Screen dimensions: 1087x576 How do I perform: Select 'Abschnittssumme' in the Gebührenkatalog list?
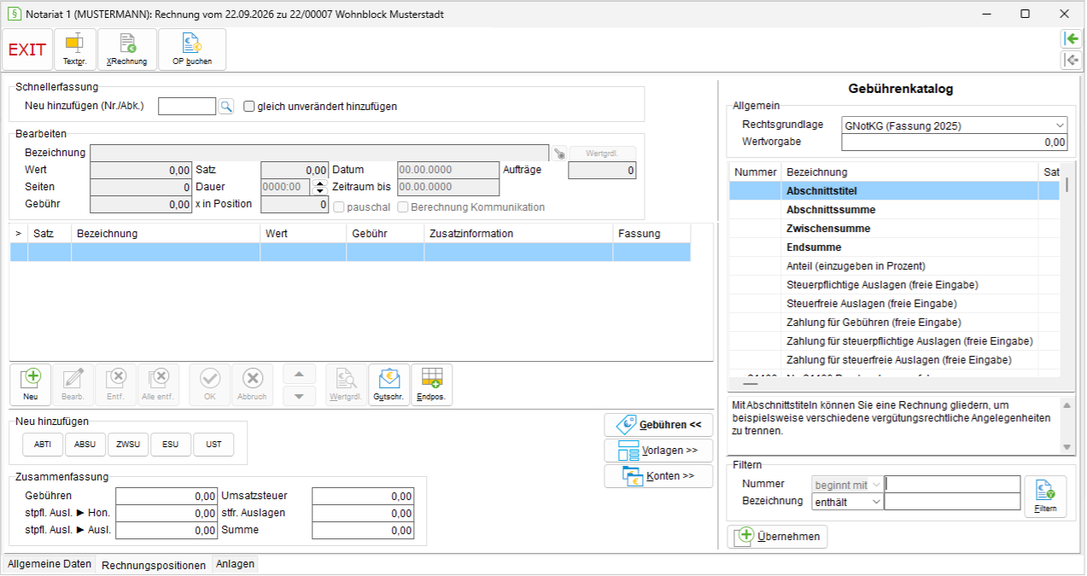(x=894, y=210)
